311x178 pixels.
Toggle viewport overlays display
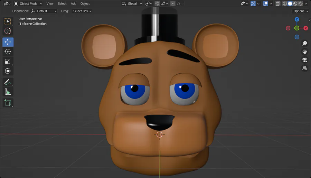(265, 3)
